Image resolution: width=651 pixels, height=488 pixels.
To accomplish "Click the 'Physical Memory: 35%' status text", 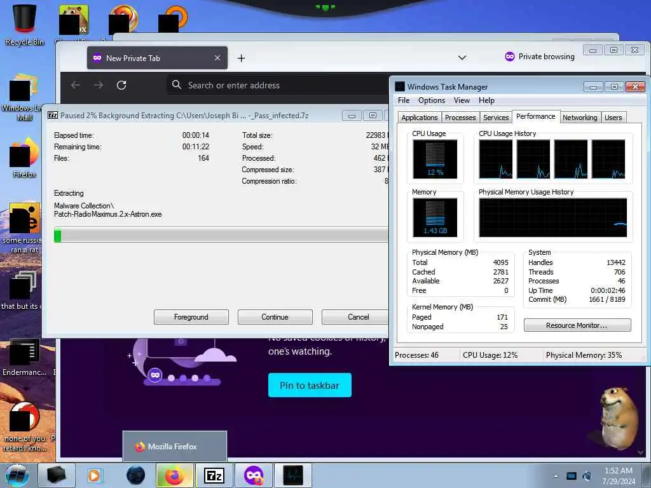I will (x=584, y=355).
